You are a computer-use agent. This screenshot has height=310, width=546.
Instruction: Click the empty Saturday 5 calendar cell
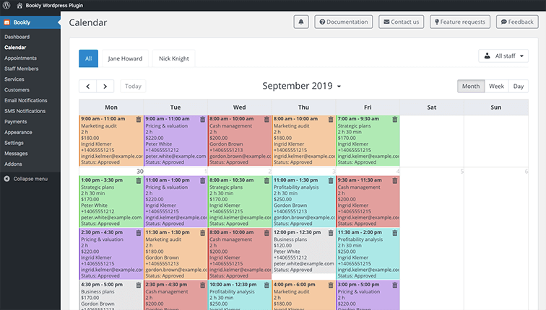pos(432,141)
